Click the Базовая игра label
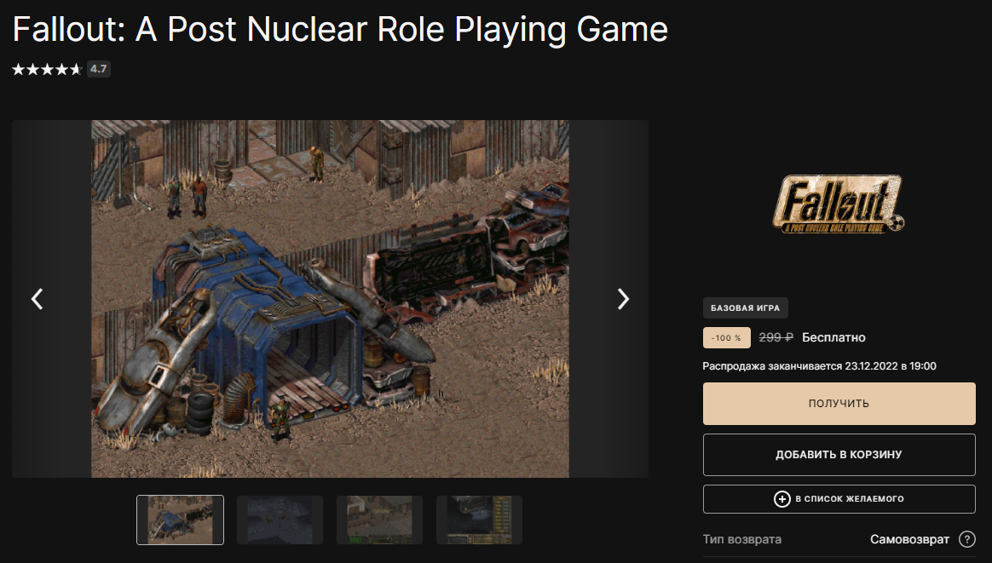 click(x=745, y=307)
